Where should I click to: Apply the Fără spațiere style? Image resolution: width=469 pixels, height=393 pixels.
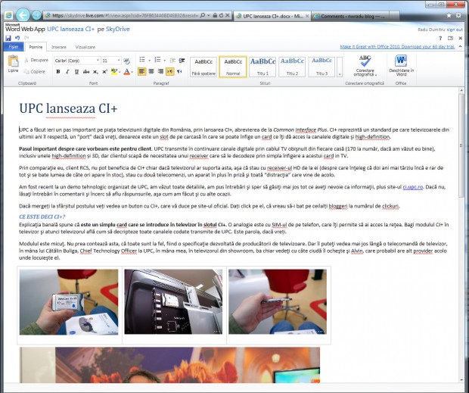coord(203,67)
